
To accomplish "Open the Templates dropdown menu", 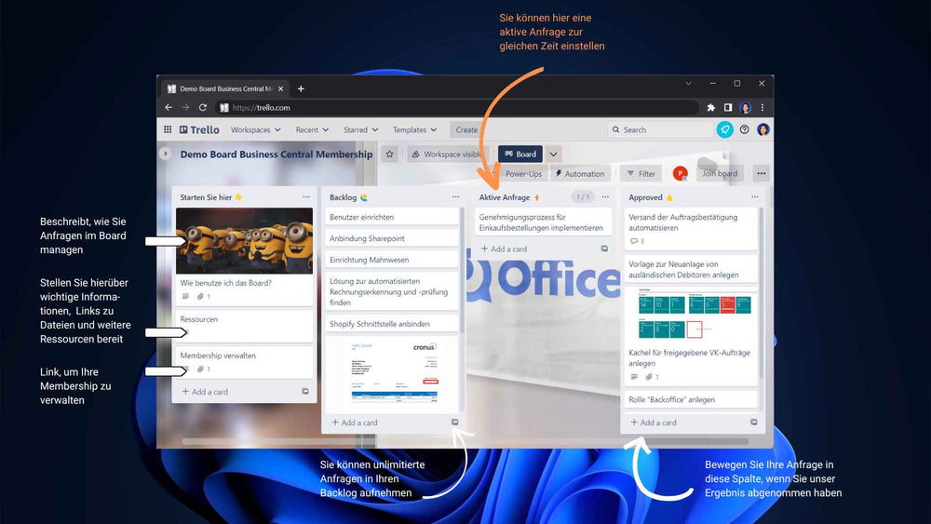I will [414, 130].
